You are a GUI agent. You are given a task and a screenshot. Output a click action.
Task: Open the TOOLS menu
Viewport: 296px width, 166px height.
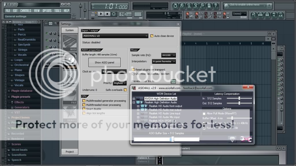(58, 11)
